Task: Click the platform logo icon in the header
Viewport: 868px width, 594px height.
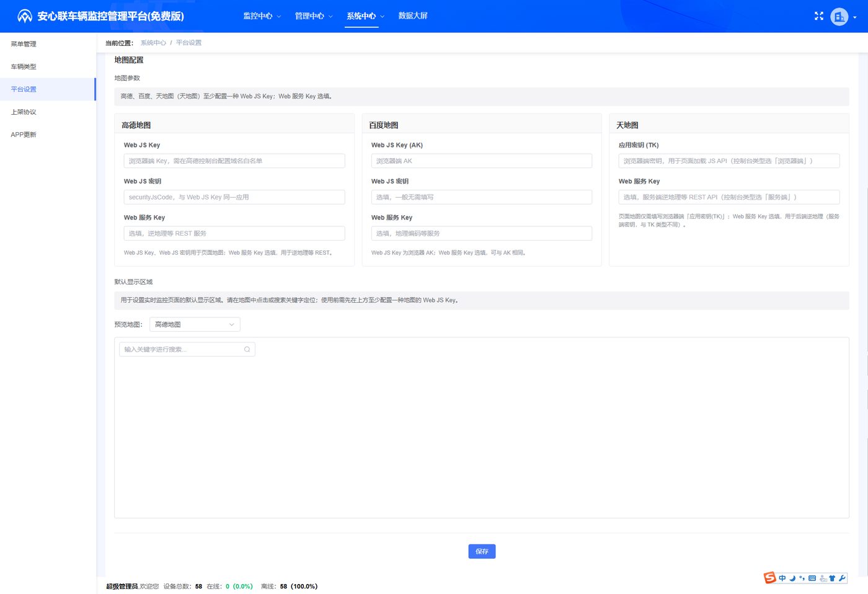Action: pos(25,16)
